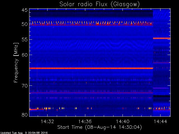Click the 'Solar radio Flux (Glasgow)' title
This screenshot has height=134, width=179.
coord(100,4)
